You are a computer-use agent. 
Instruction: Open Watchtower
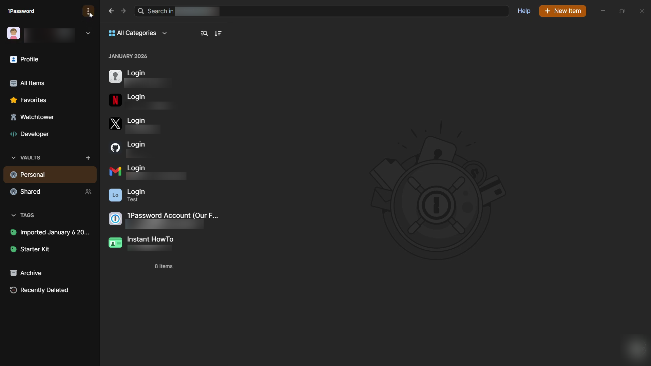pos(50,117)
